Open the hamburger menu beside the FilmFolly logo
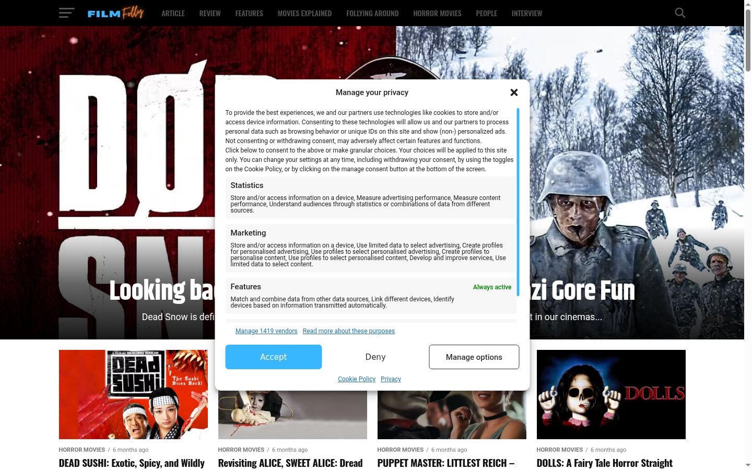The width and height of the screenshot is (752, 470). point(66,13)
